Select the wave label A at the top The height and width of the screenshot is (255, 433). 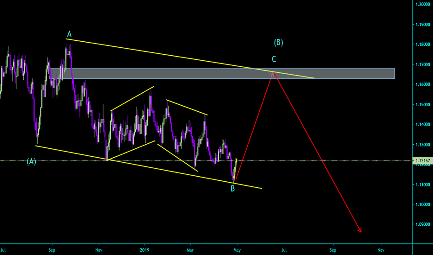pos(69,34)
